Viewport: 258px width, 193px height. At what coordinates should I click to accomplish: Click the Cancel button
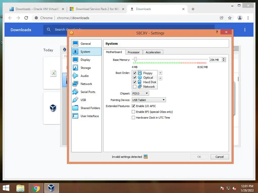tap(220, 157)
